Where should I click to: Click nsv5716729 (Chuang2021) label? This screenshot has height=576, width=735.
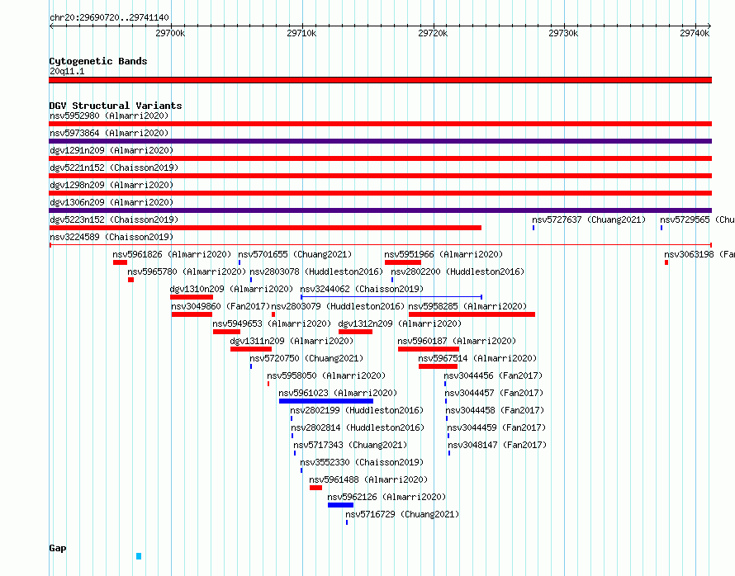coord(402,514)
